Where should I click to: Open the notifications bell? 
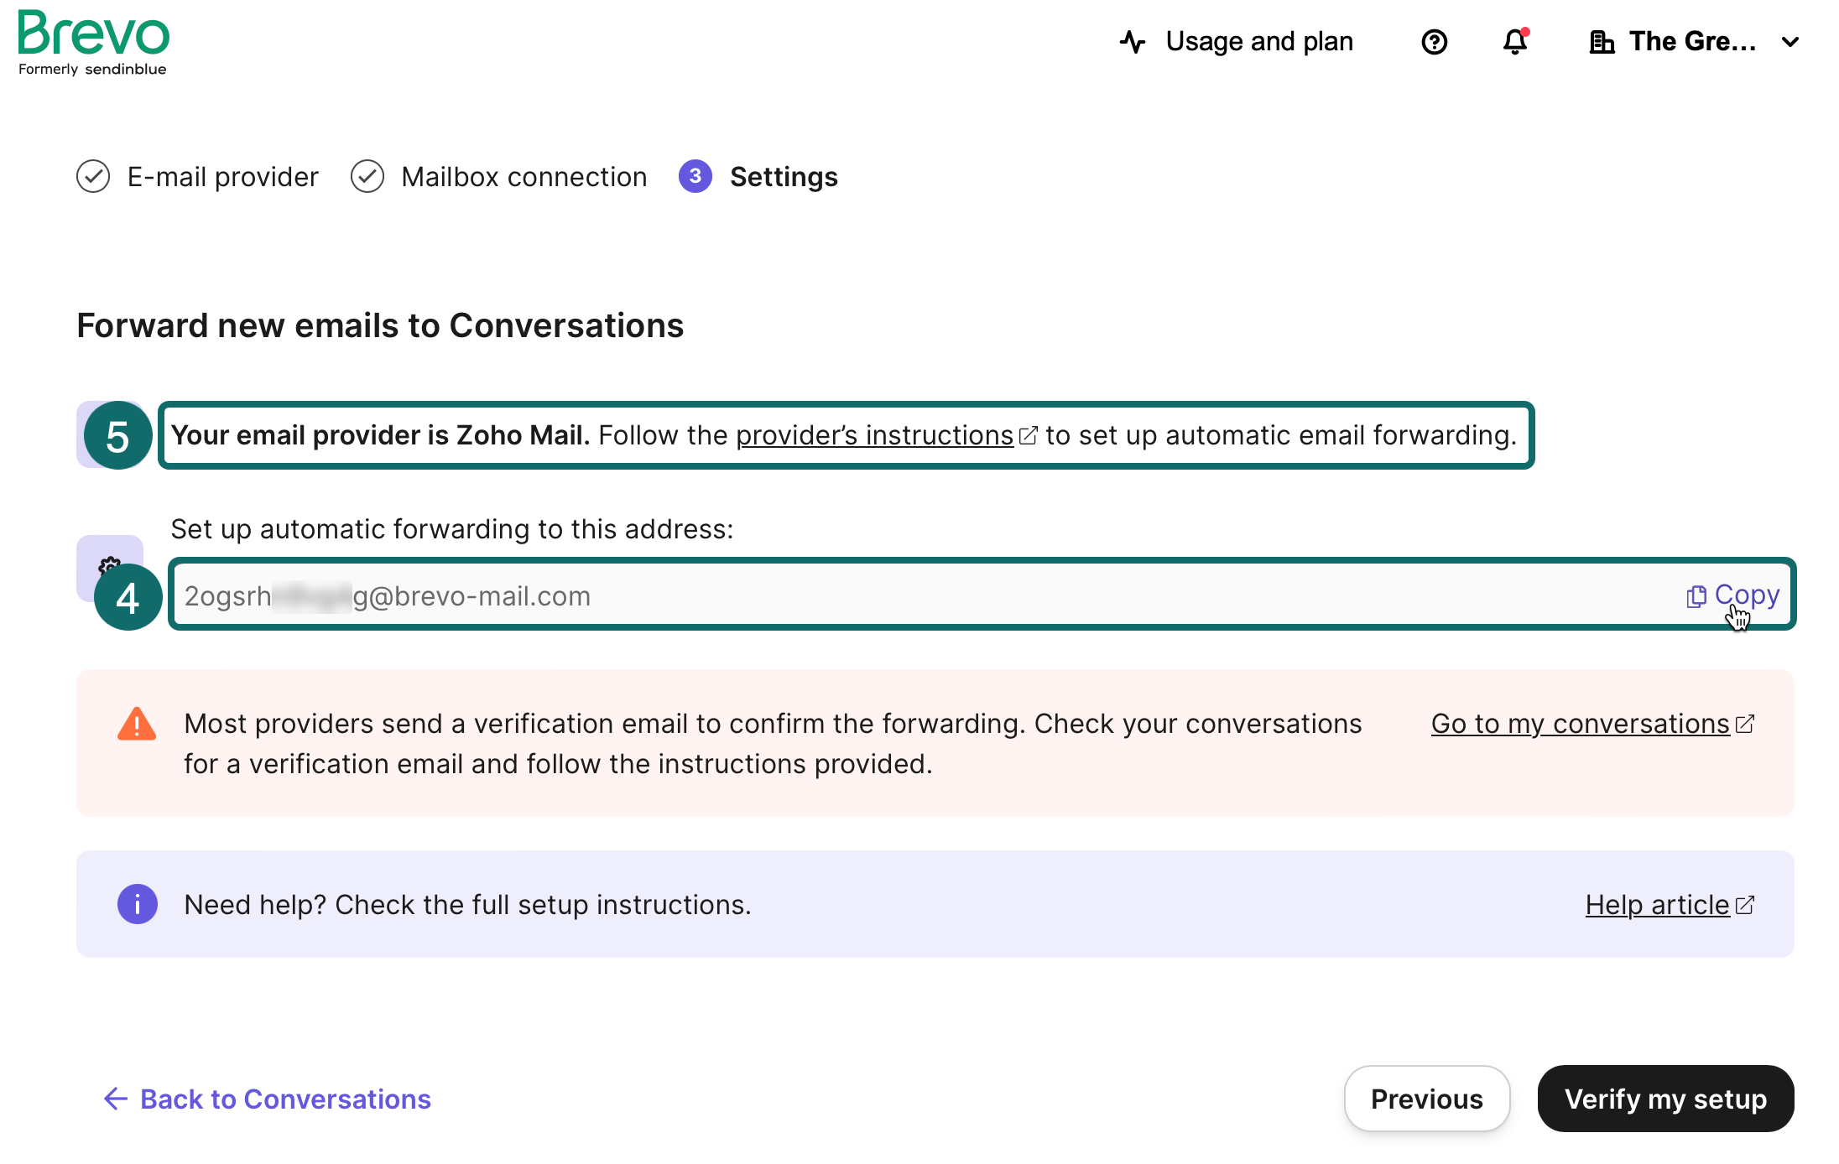(x=1514, y=42)
